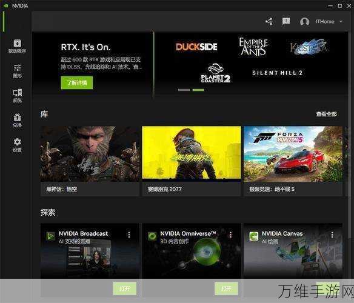Click the RTX. It's On. headline
This screenshot has width=354, height=303.
coord(86,47)
